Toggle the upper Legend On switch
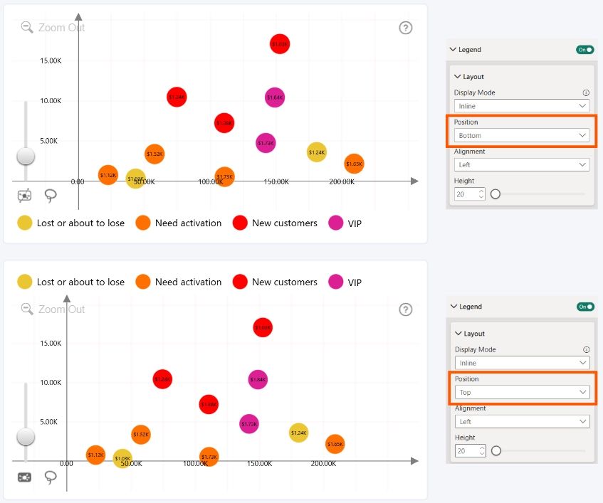Viewport: 603px width, 503px height. (x=584, y=50)
